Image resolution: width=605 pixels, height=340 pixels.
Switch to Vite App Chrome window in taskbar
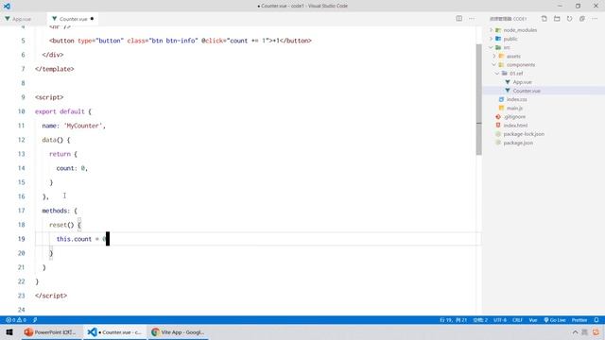(178, 331)
